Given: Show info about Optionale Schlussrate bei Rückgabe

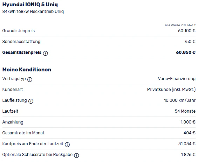Looking at the screenshot, I should point(76,155).
